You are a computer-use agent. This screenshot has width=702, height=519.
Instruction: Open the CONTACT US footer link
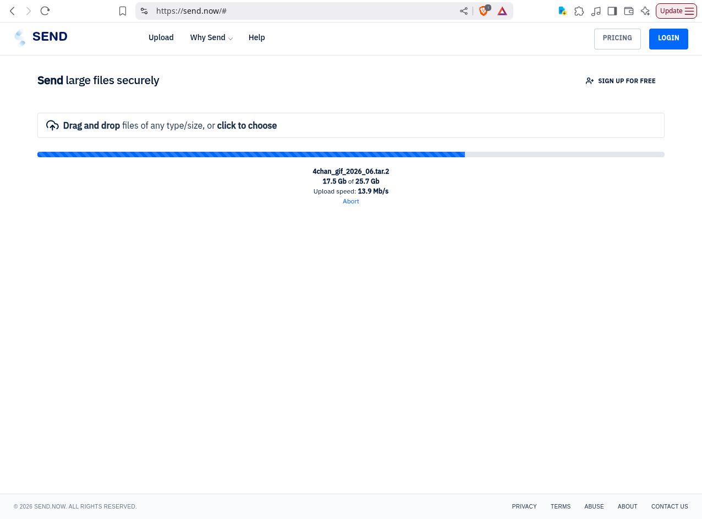coord(670,506)
